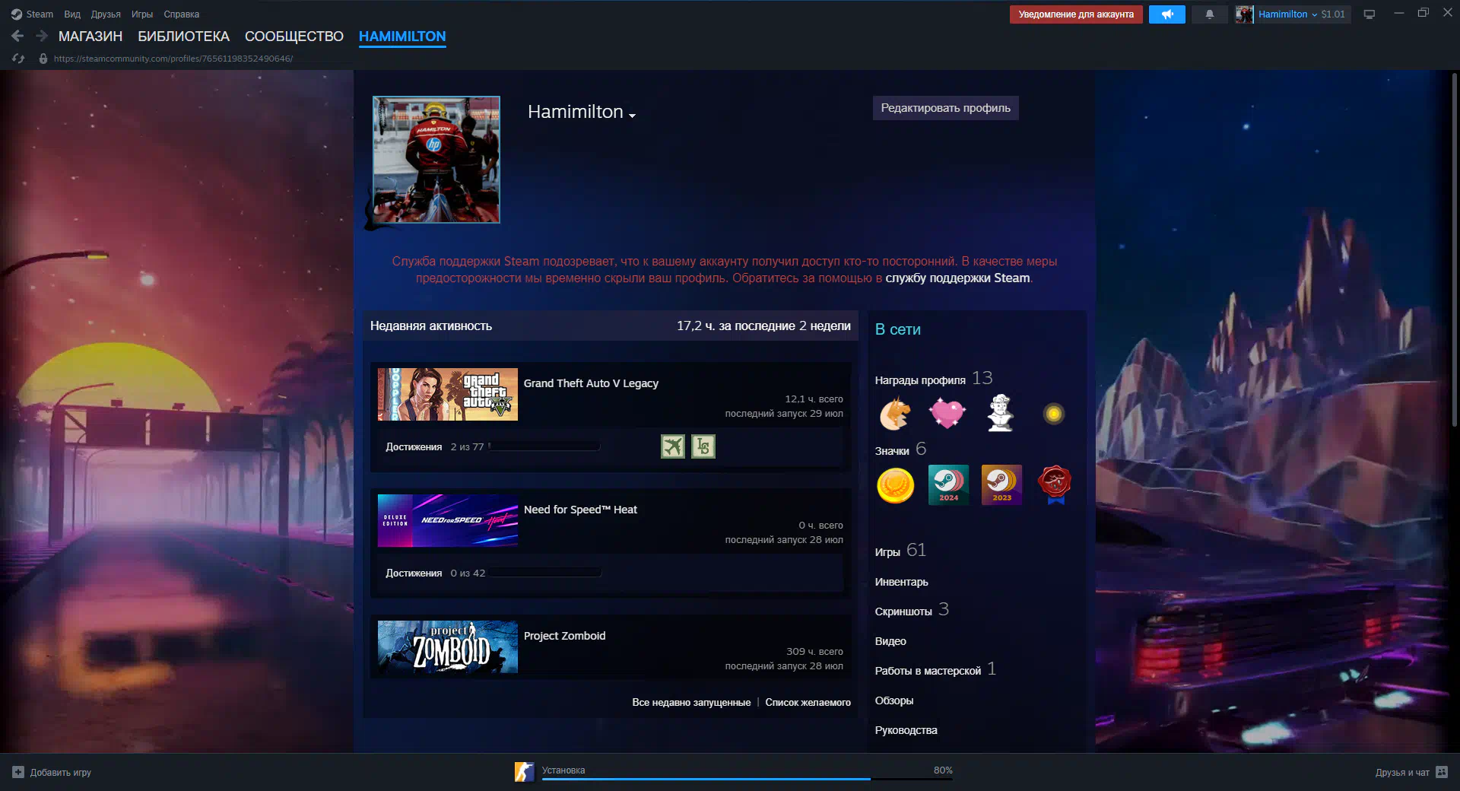Open the Друзья menu

(x=106, y=14)
